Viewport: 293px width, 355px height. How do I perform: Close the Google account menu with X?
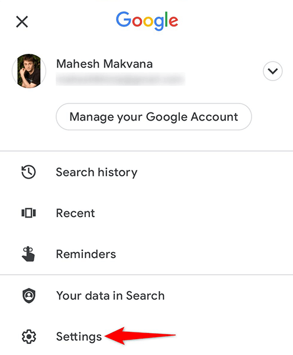coord(22,22)
